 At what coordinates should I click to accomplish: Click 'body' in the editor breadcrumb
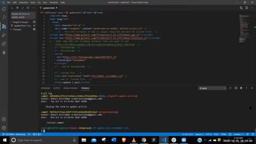pos(100,12)
